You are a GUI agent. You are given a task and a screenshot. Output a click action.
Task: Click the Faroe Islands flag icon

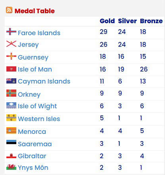click(x=11, y=32)
